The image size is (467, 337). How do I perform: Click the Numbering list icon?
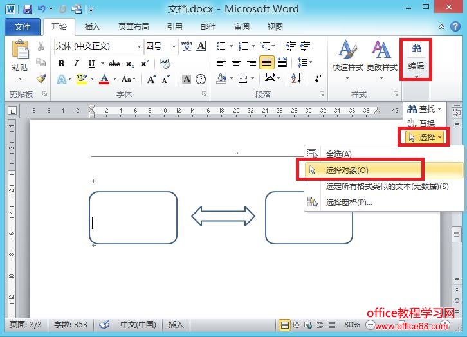tap(243, 46)
